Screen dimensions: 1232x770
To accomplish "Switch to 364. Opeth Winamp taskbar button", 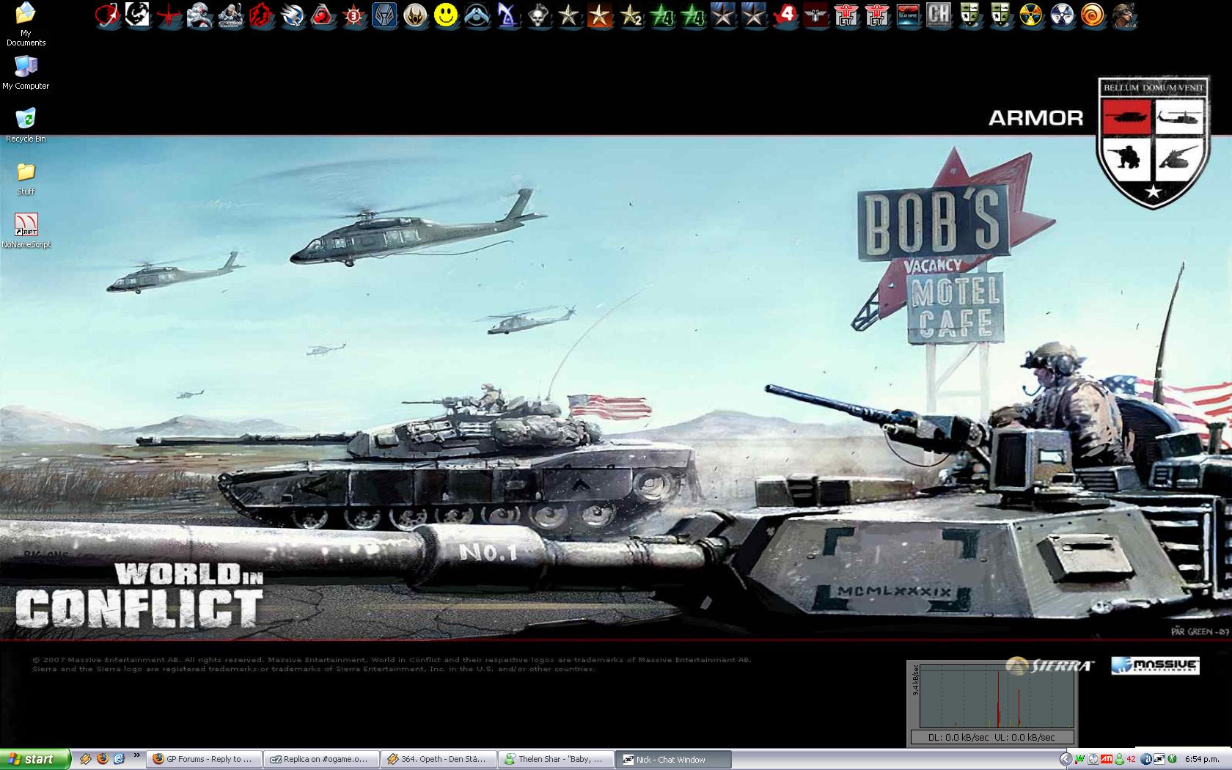I will (x=439, y=759).
